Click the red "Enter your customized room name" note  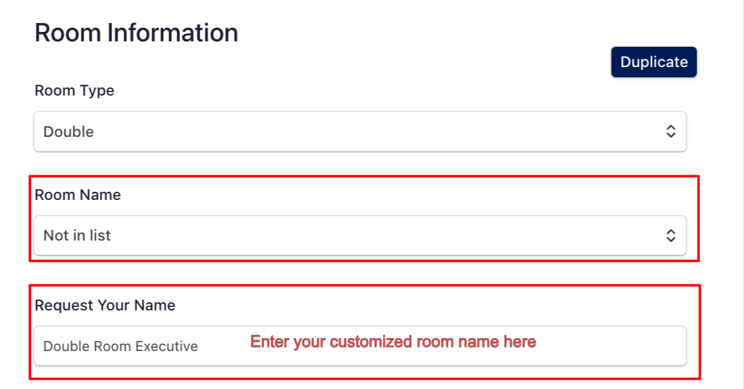[393, 342]
